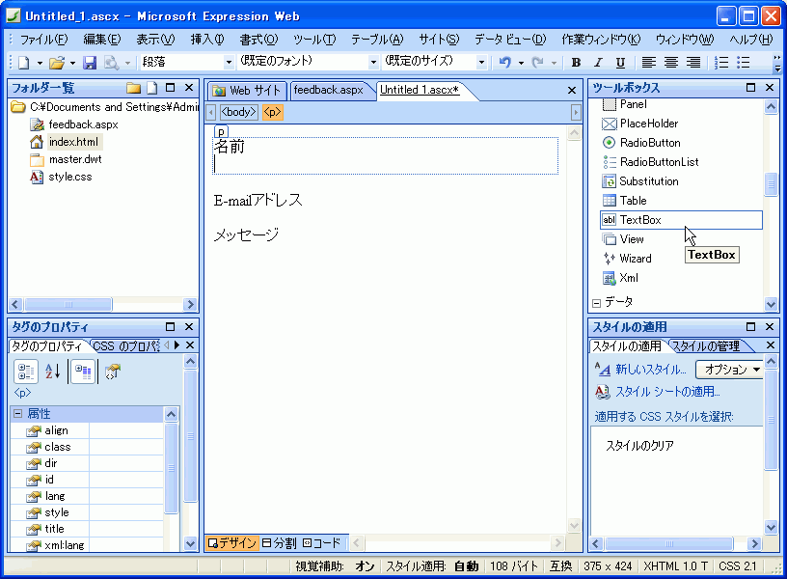This screenshot has height=579, width=787.
Task: Switch to the 分割 split view
Action: click(279, 543)
